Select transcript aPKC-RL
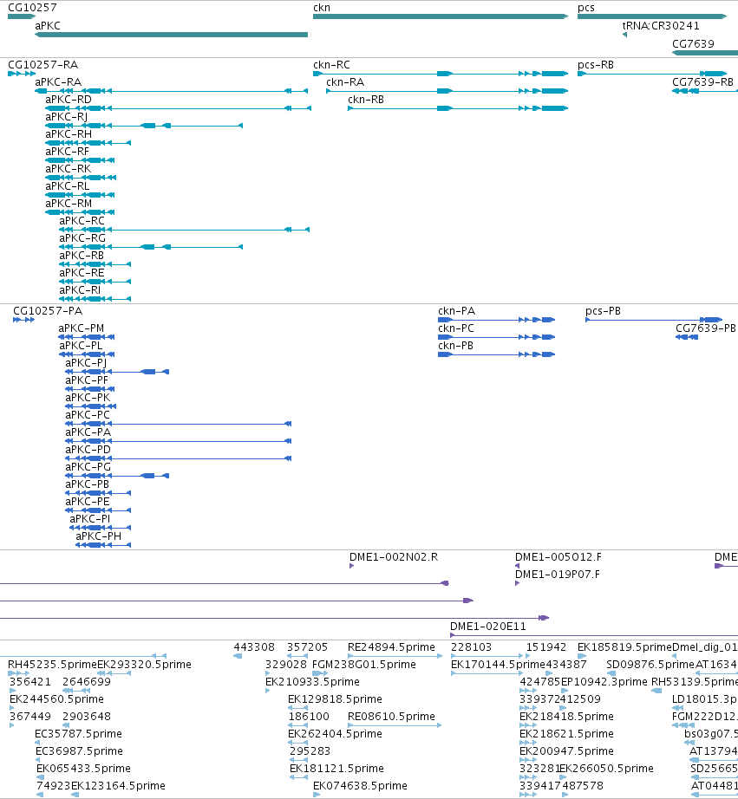738x799 pixels. pyautogui.click(x=68, y=186)
